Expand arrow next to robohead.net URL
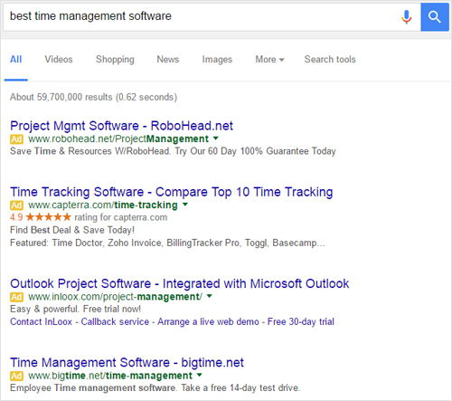 point(215,138)
